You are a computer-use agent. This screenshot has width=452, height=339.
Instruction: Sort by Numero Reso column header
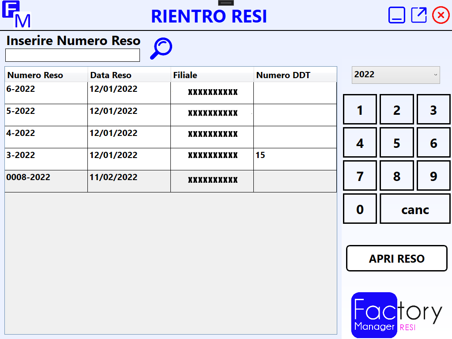(x=46, y=75)
